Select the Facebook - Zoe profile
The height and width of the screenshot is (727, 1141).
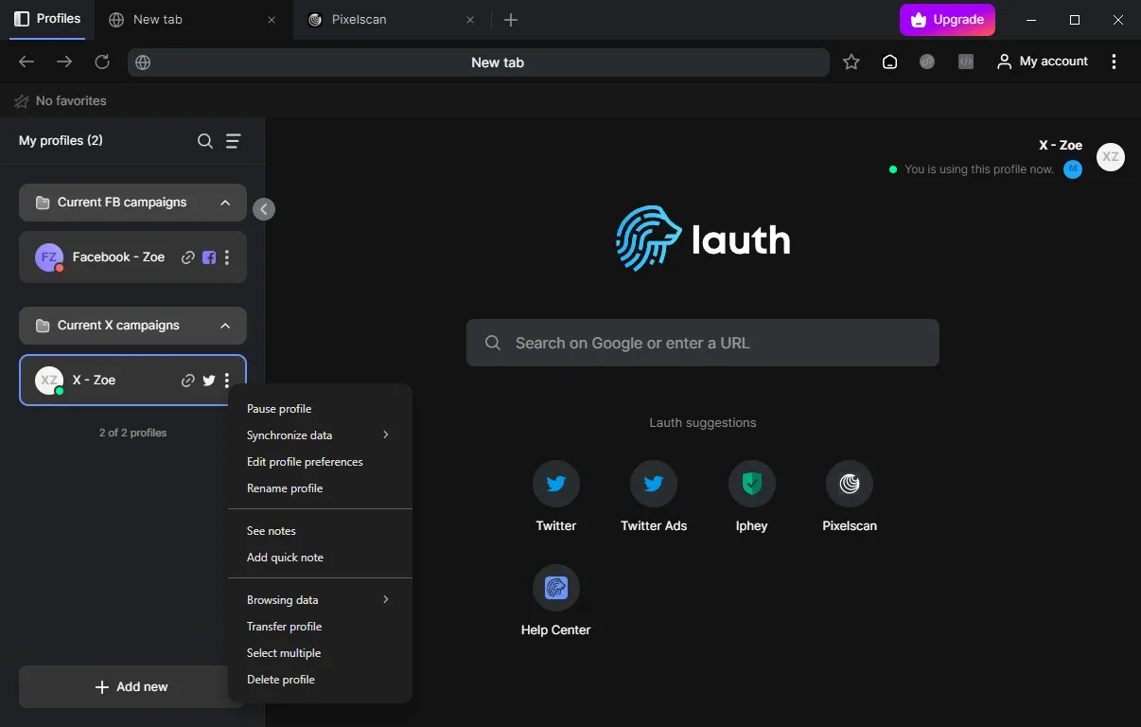pyautogui.click(x=132, y=257)
